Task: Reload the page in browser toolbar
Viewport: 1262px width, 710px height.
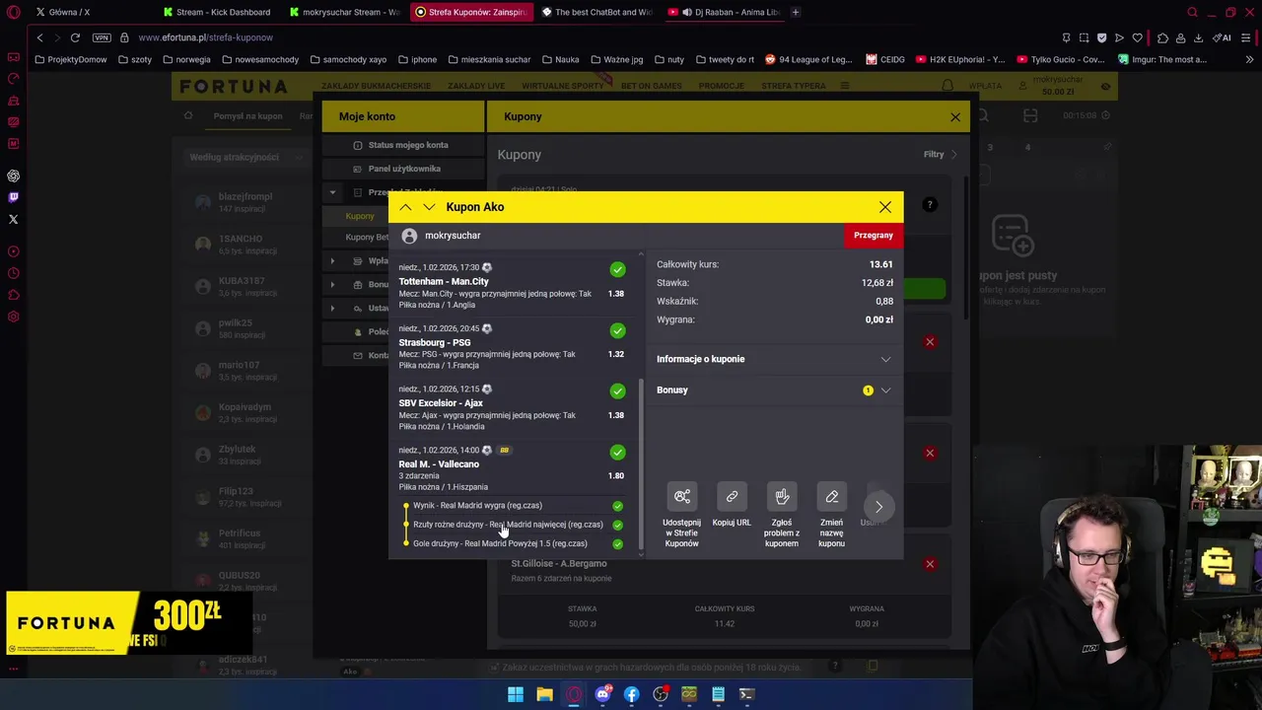Action: [x=75, y=37]
